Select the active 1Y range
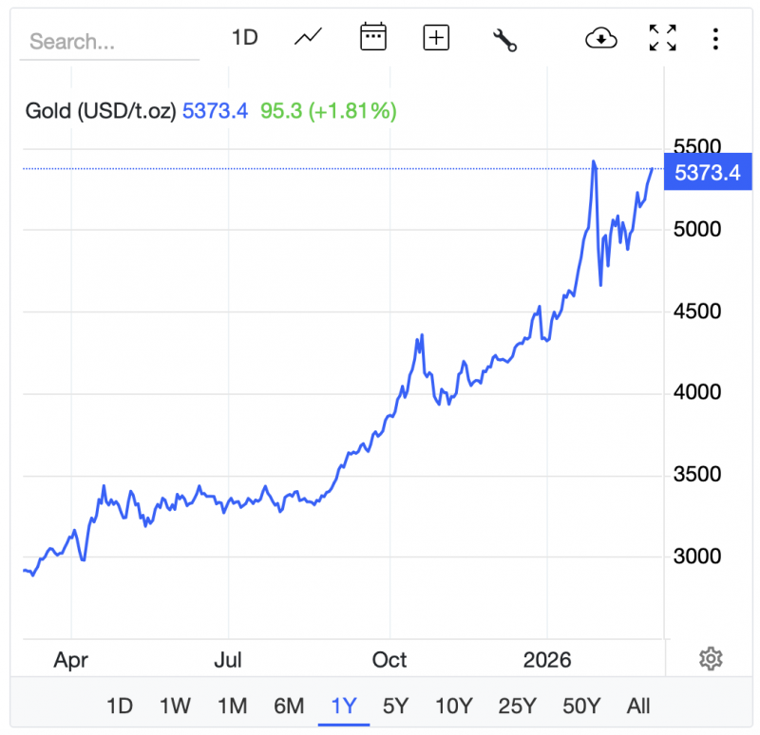The height and width of the screenshot is (735, 760). 343,706
